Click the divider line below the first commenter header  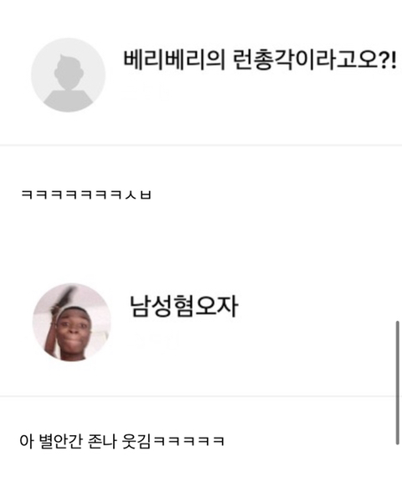[x=201, y=145]
